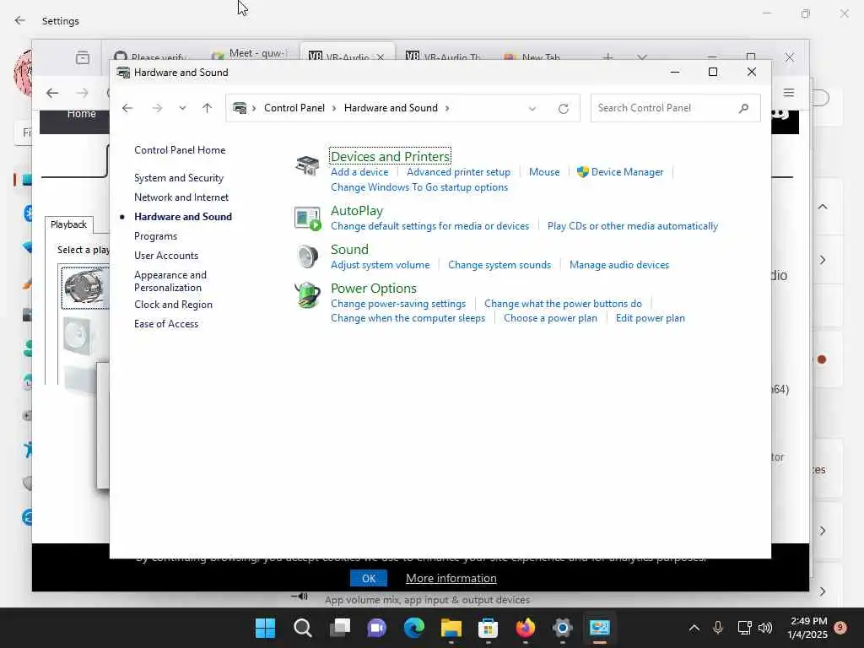
Task: Click the volume icon in system tray
Action: [x=764, y=628]
